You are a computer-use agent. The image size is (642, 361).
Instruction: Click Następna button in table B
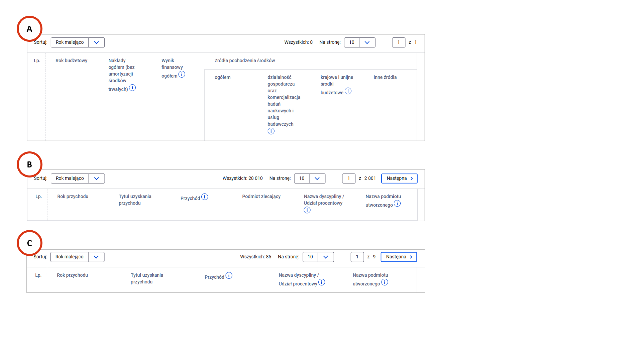(399, 178)
